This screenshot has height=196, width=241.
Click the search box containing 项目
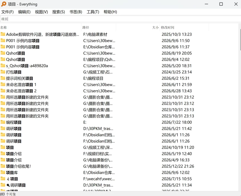point(120,19)
